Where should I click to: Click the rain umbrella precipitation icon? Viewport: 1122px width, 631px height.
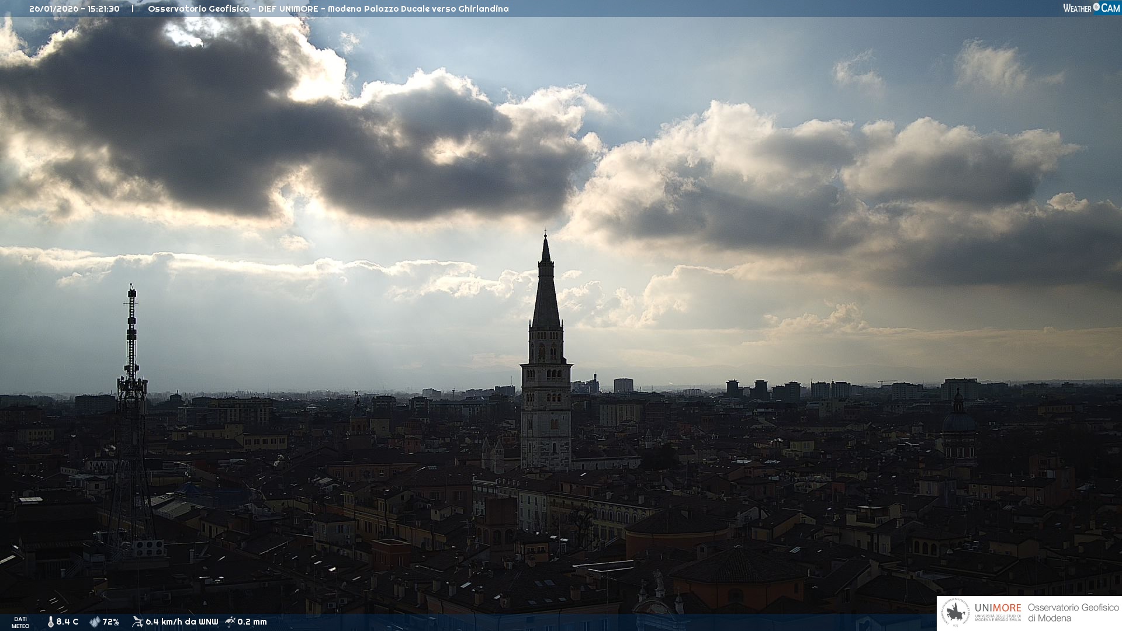coord(230,622)
